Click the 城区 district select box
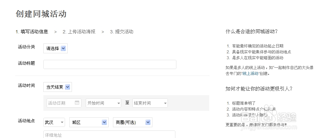This screenshot has width=314, height=138. [x=89, y=122]
